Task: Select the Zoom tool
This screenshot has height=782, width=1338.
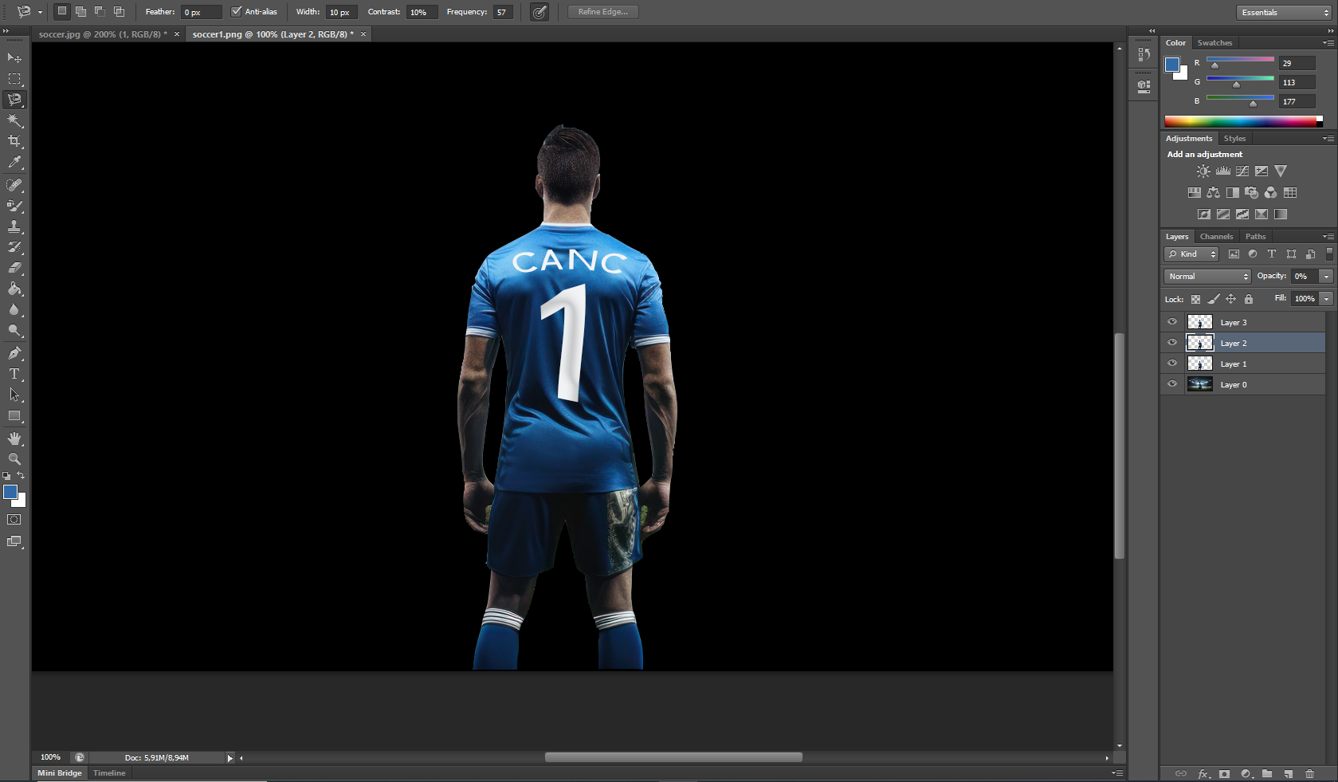Action: coord(14,459)
